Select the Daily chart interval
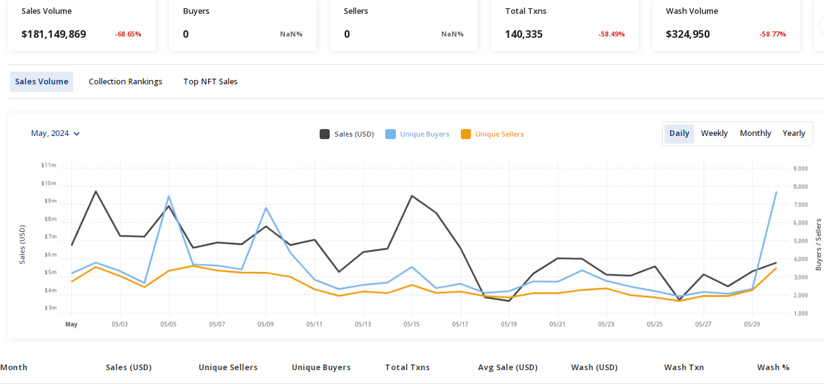 click(x=679, y=133)
